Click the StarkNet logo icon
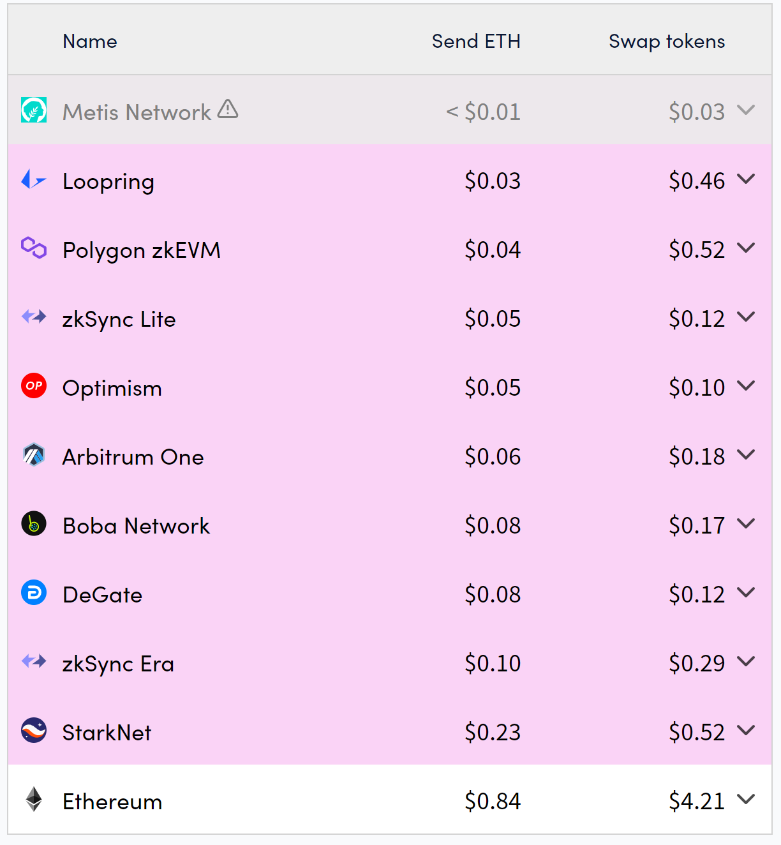781x845 pixels. tap(34, 730)
